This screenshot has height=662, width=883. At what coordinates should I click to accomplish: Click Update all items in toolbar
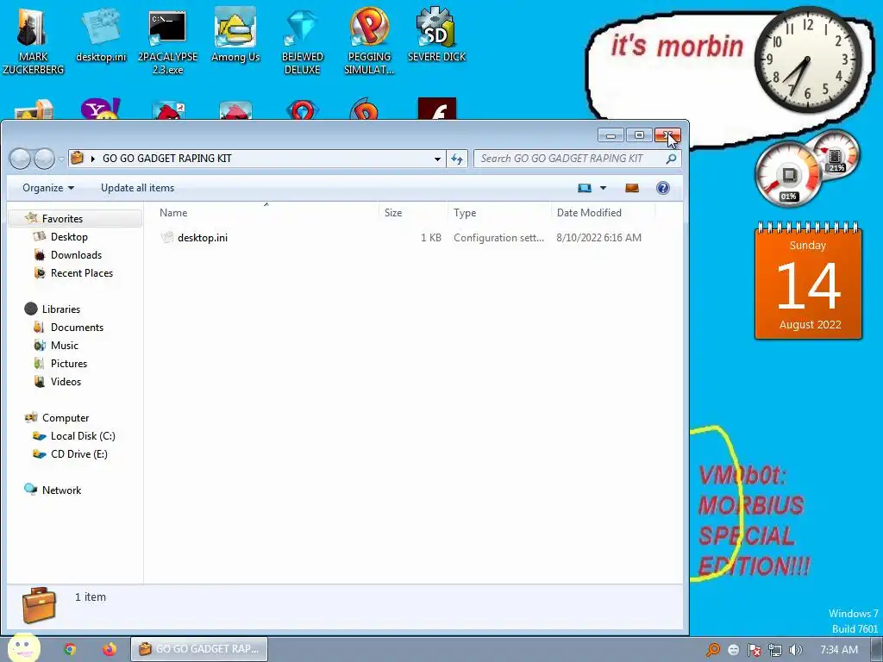[137, 188]
